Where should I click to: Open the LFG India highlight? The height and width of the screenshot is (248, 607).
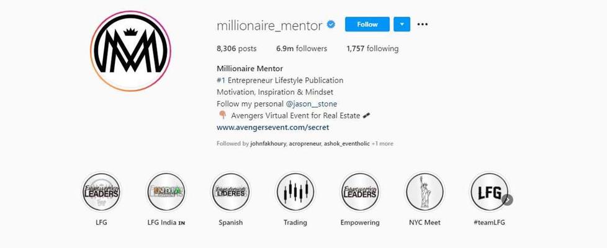[x=166, y=192]
